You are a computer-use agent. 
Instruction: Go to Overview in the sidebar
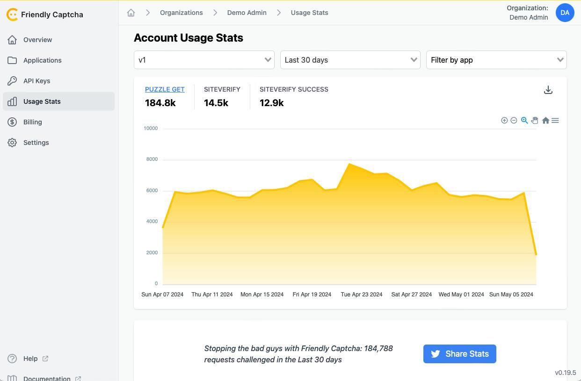coord(58,40)
